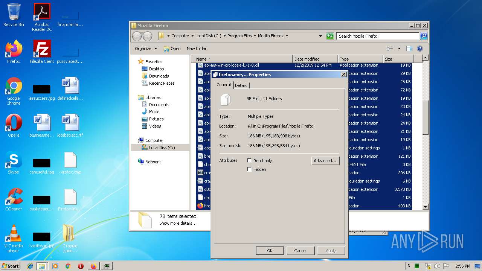Select the definedcells Word document icon
Screen dimensions: 482x271
pyautogui.click(x=70, y=89)
